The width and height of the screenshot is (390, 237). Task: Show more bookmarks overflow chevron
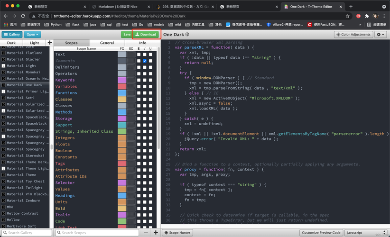(x=360, y=25)
